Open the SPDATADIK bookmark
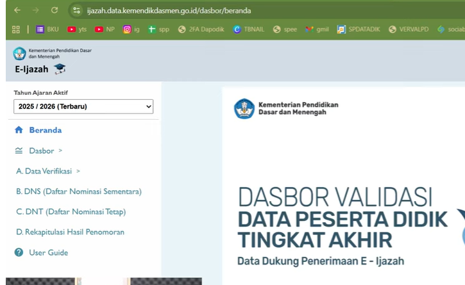Viewport: 465px width, 285px height. pyautogui.click(x=359, y=29)
